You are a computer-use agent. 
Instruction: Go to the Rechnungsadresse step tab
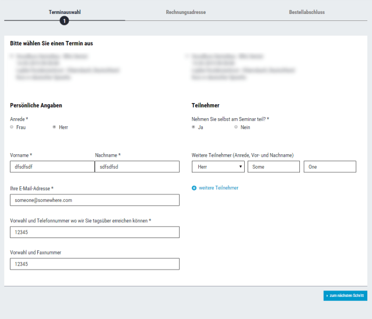click(x=185, y=12)
